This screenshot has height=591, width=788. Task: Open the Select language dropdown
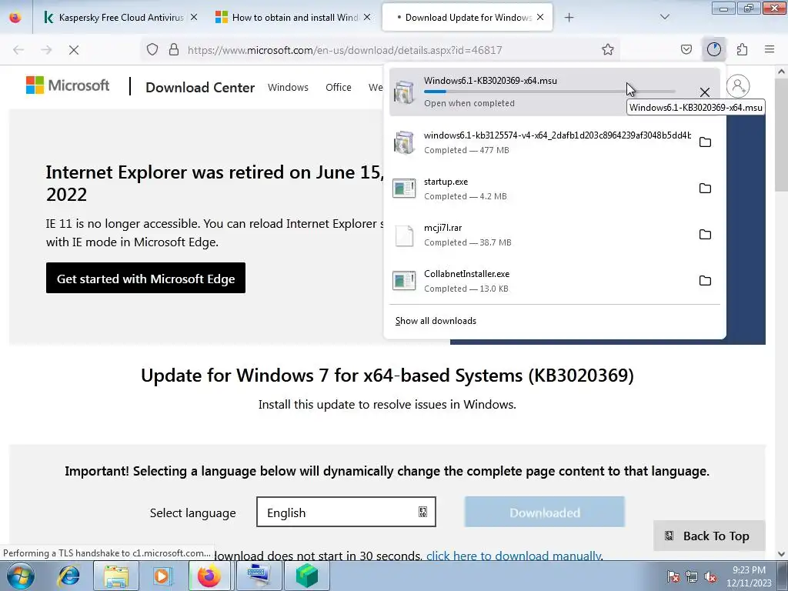click(x=346, y=512)
